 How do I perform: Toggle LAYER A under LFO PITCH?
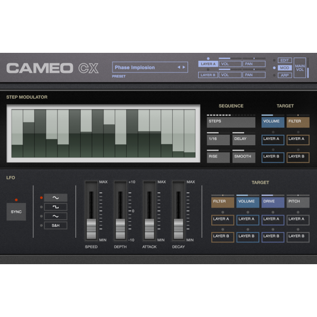point(298,220)
